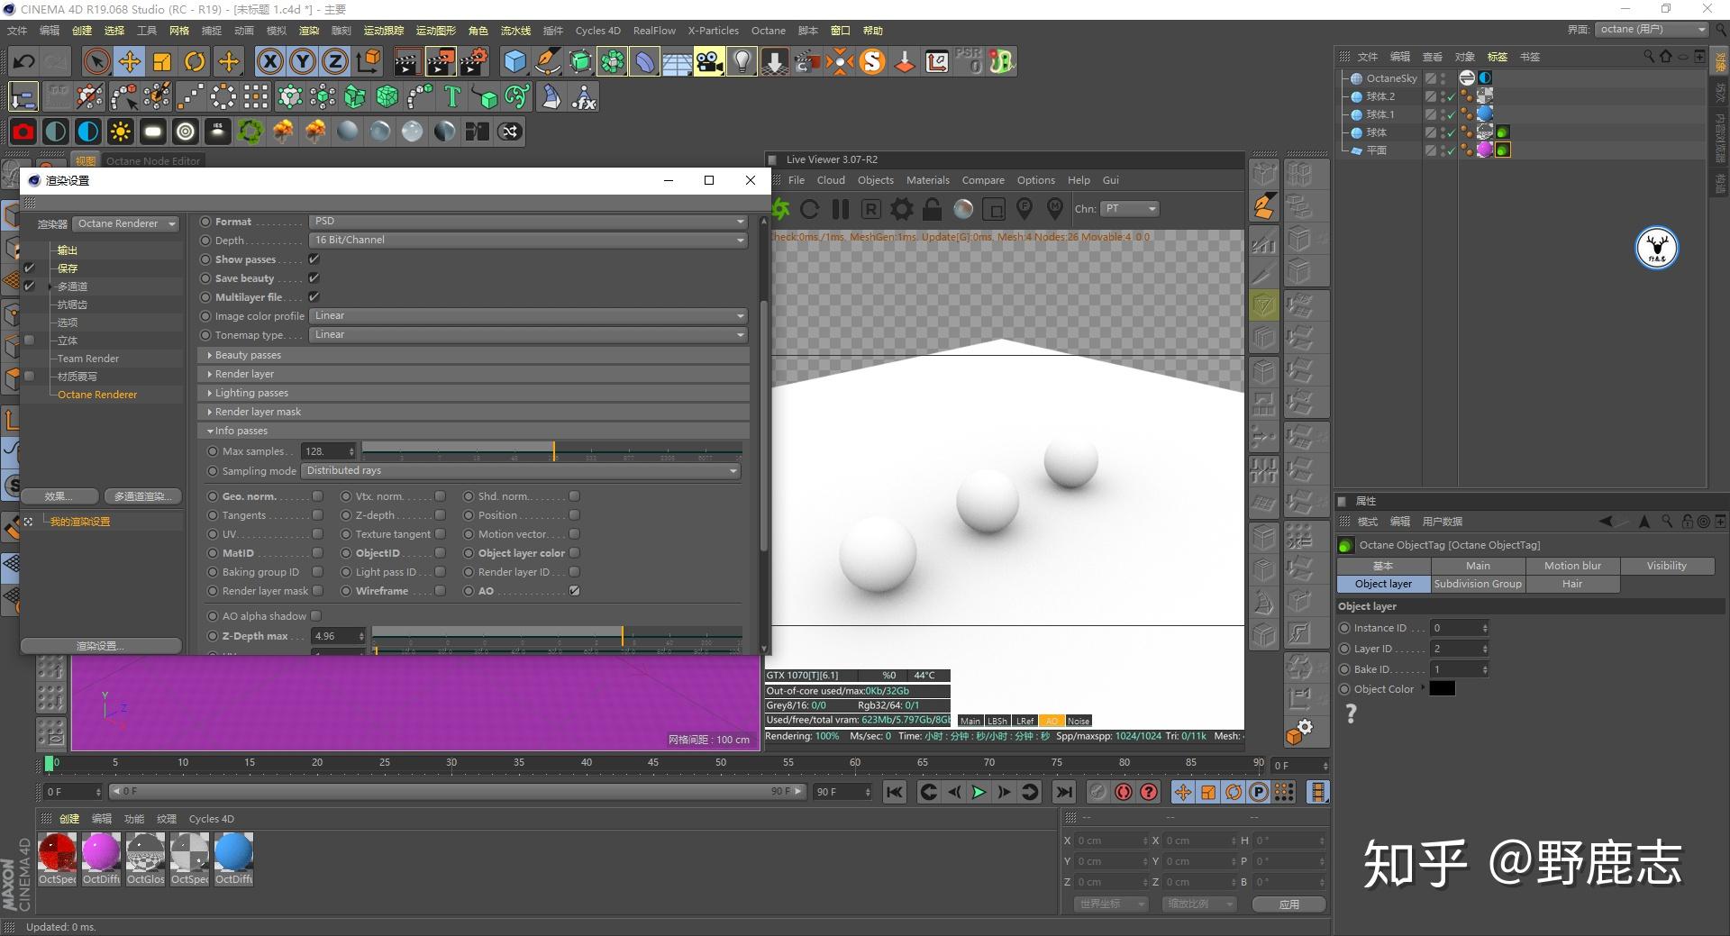Add a cube primitive object

514,61
